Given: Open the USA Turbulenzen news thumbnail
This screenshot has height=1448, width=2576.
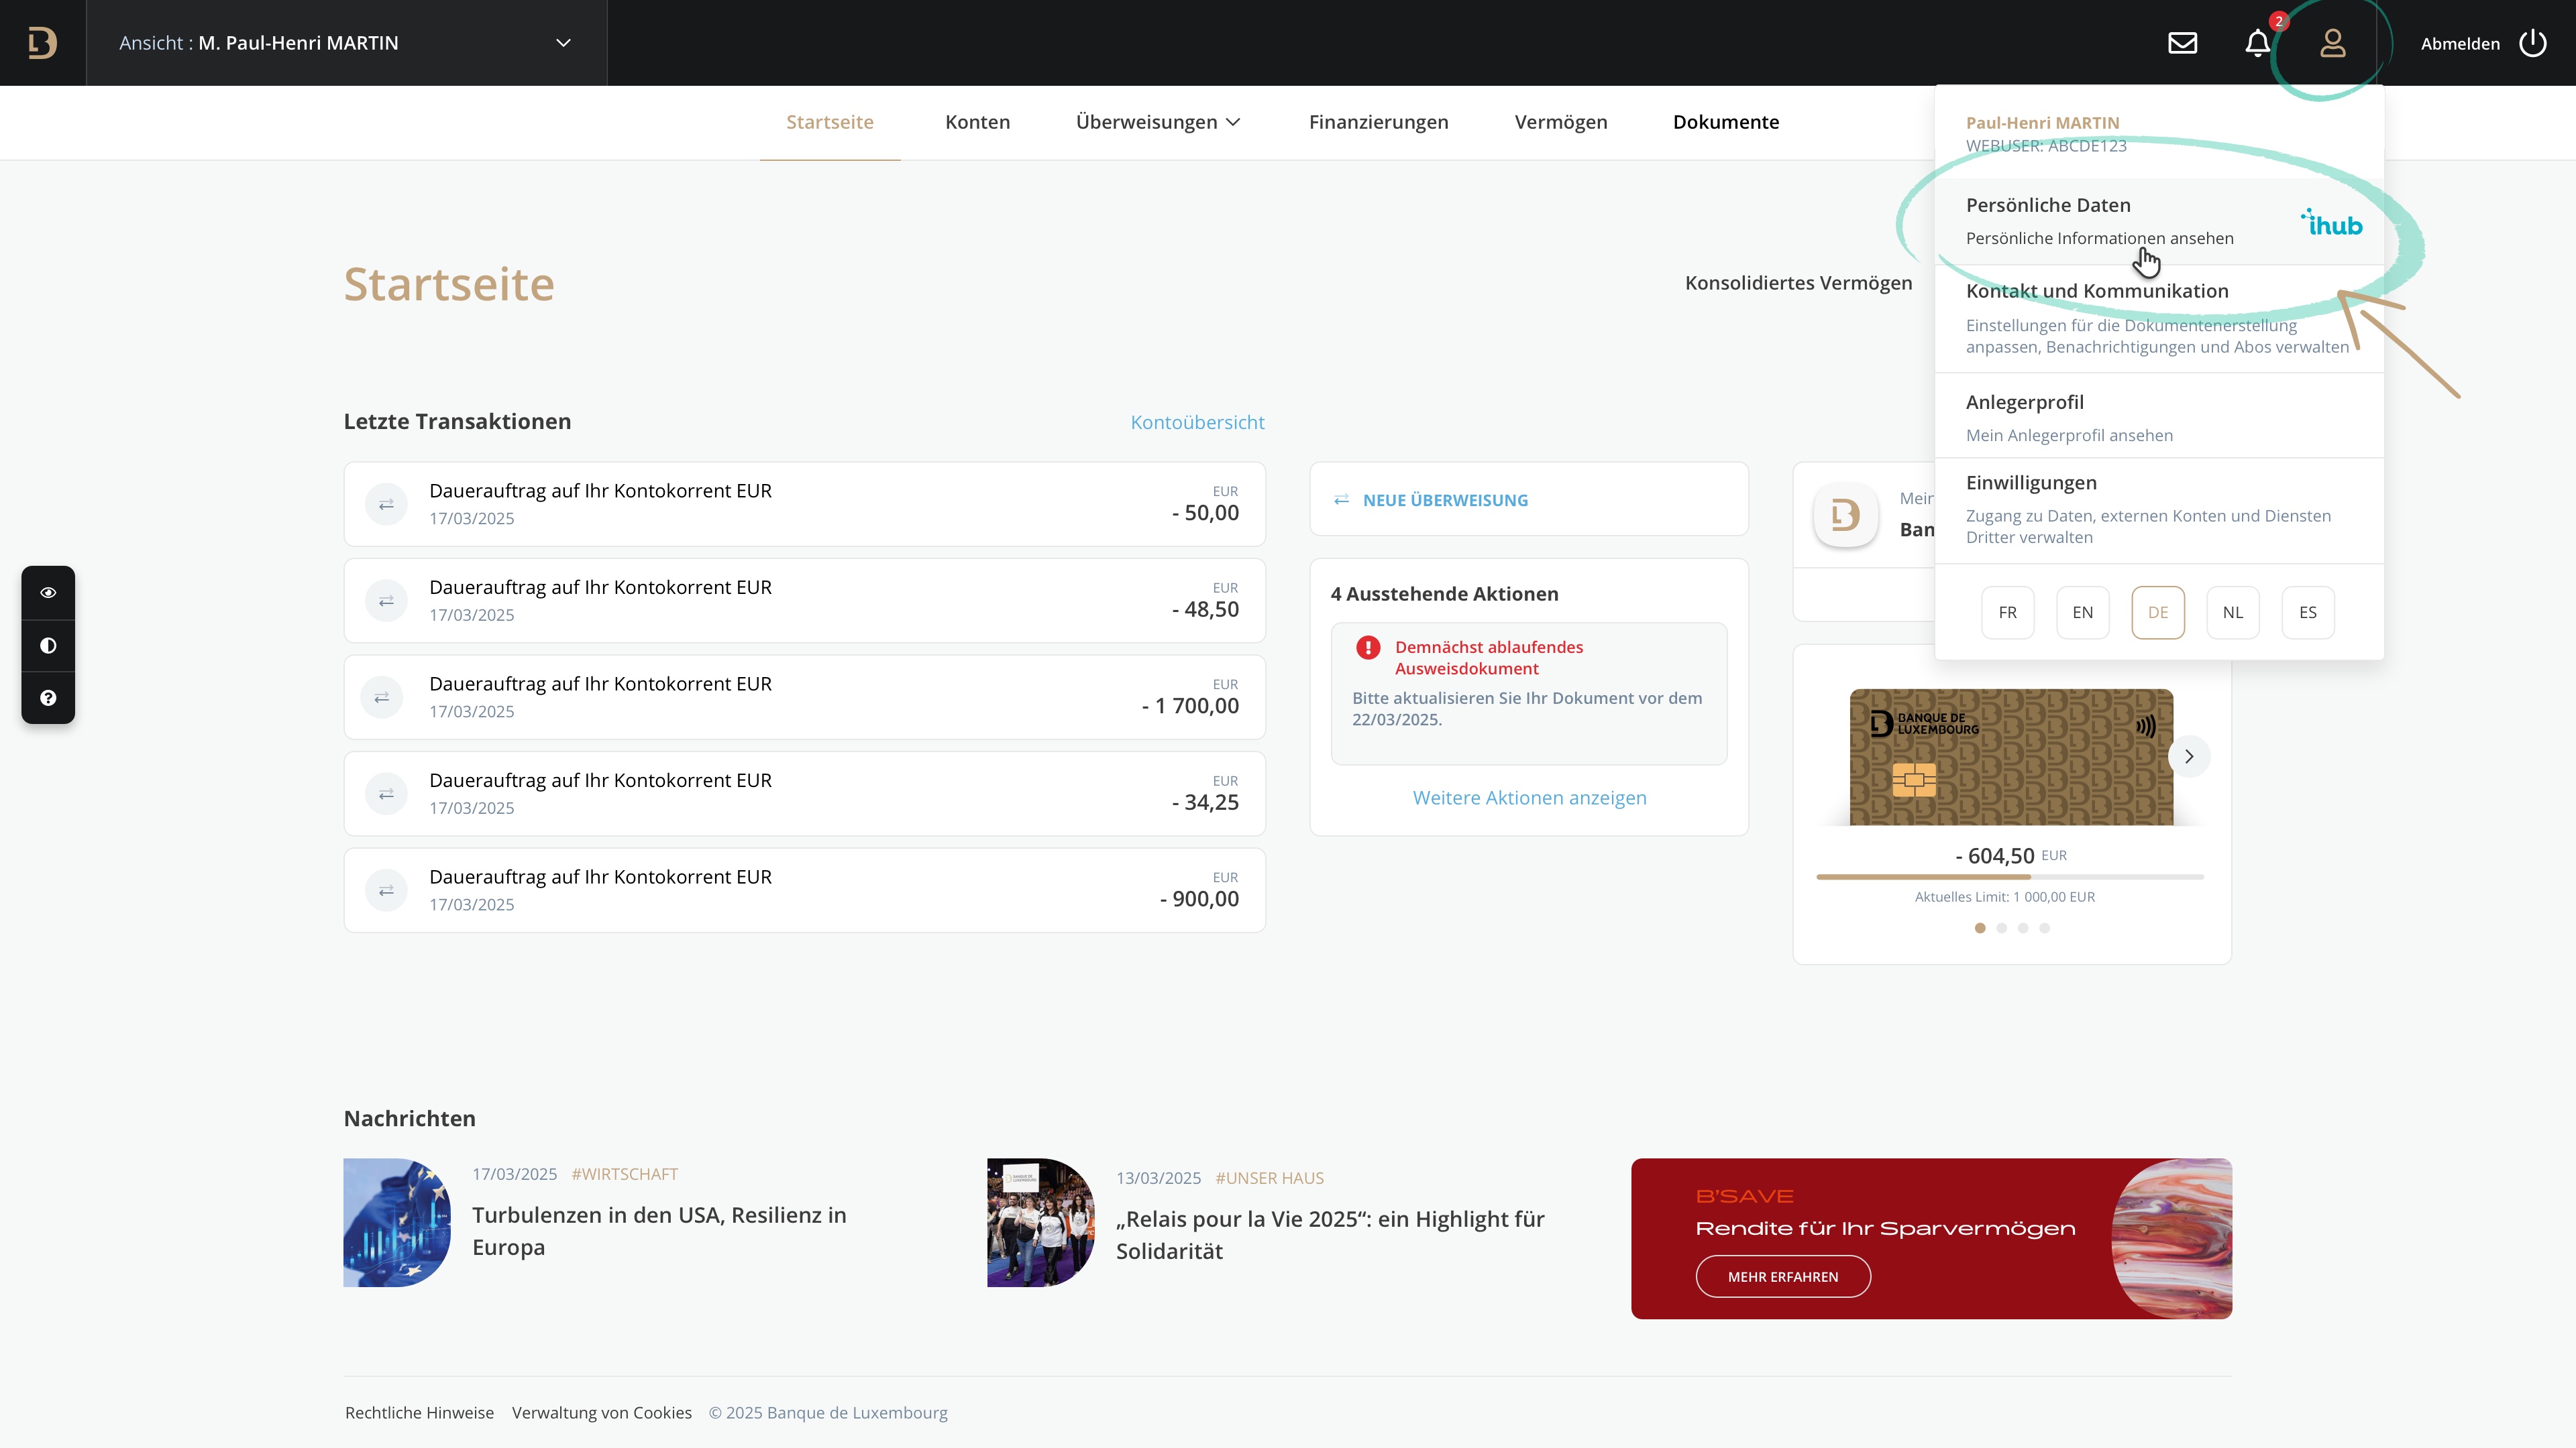Looking at the screenshot, I should point(397,1222).
